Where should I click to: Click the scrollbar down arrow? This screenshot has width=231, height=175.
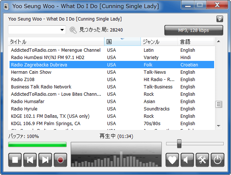pos(219,126)
